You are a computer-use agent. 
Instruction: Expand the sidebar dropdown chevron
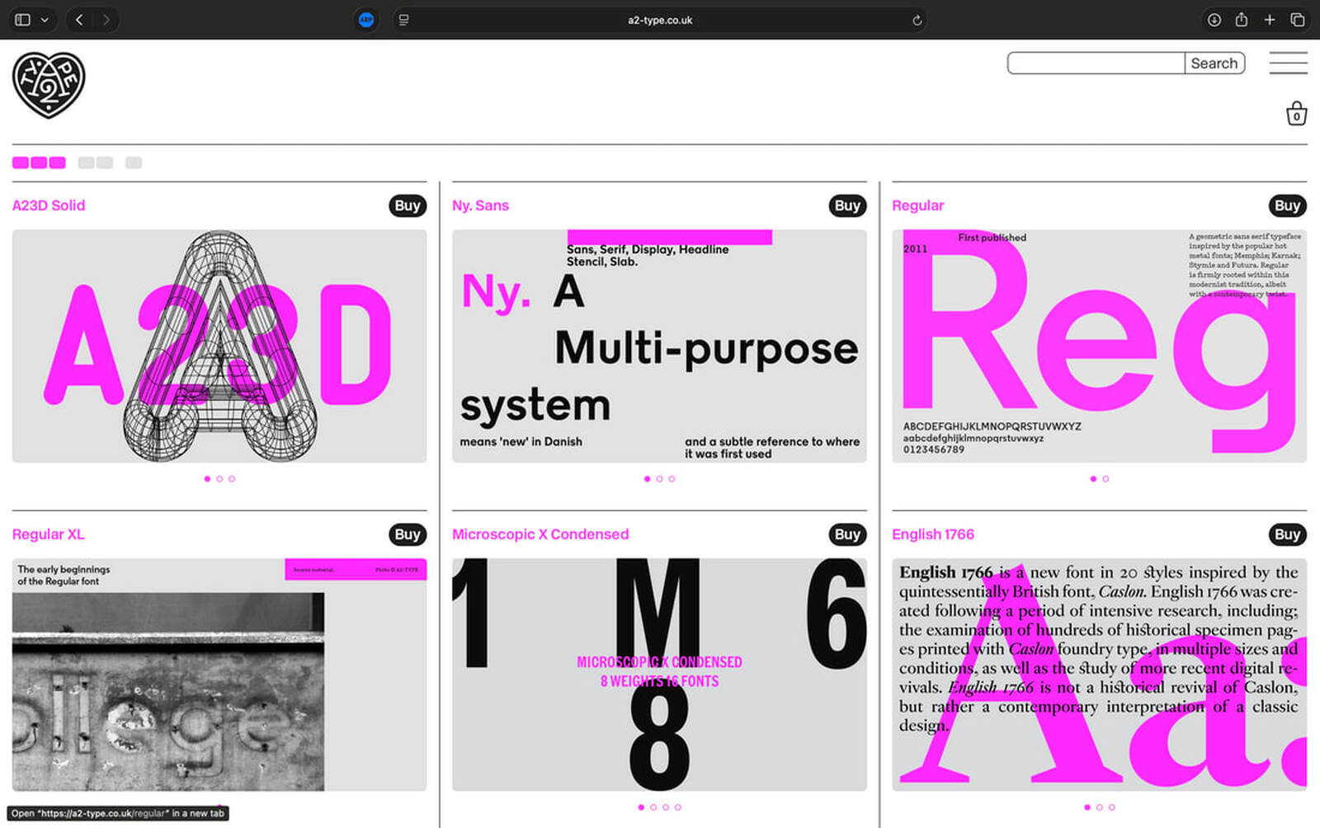(45, 20)
